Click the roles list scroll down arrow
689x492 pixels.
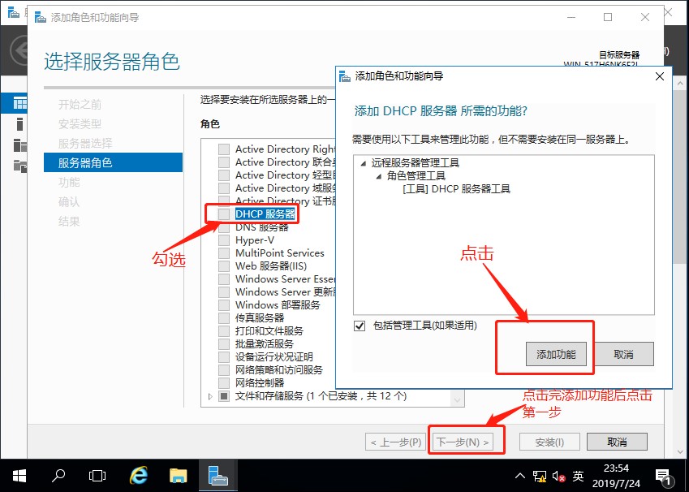click(x=457, y=399)
